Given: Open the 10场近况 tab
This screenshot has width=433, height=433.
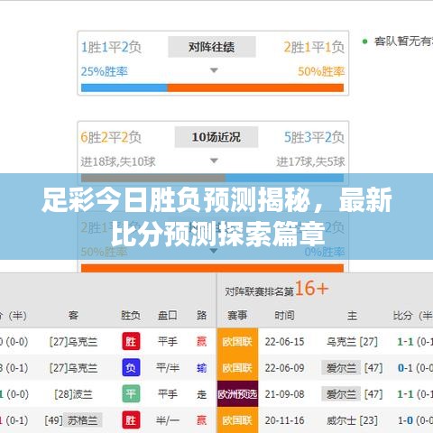Looking at the screenshot, I should (x=216, y=137).
